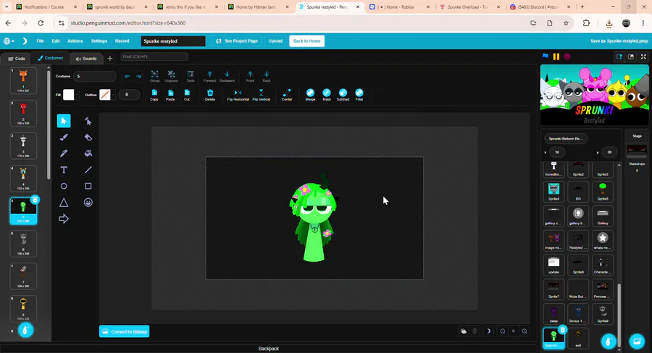Send selection to Back
The image size is (652, 353).
pos(267,77)
